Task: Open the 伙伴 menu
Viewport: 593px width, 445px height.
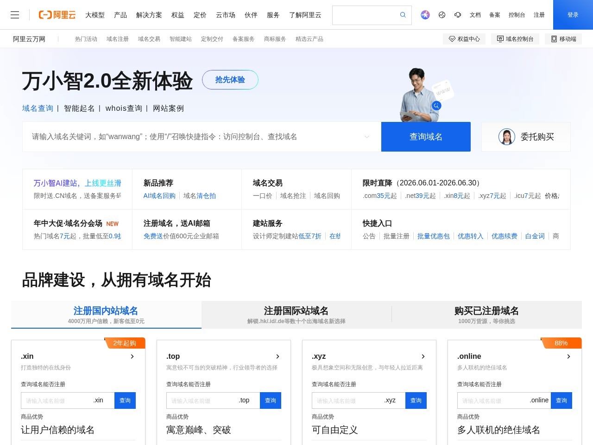Action: [251, 15]
